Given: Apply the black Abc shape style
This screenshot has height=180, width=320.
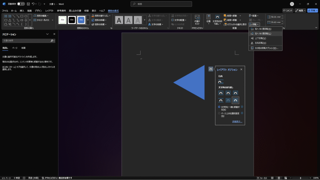Looking at the screenshot, I should [x=72, y=20].
